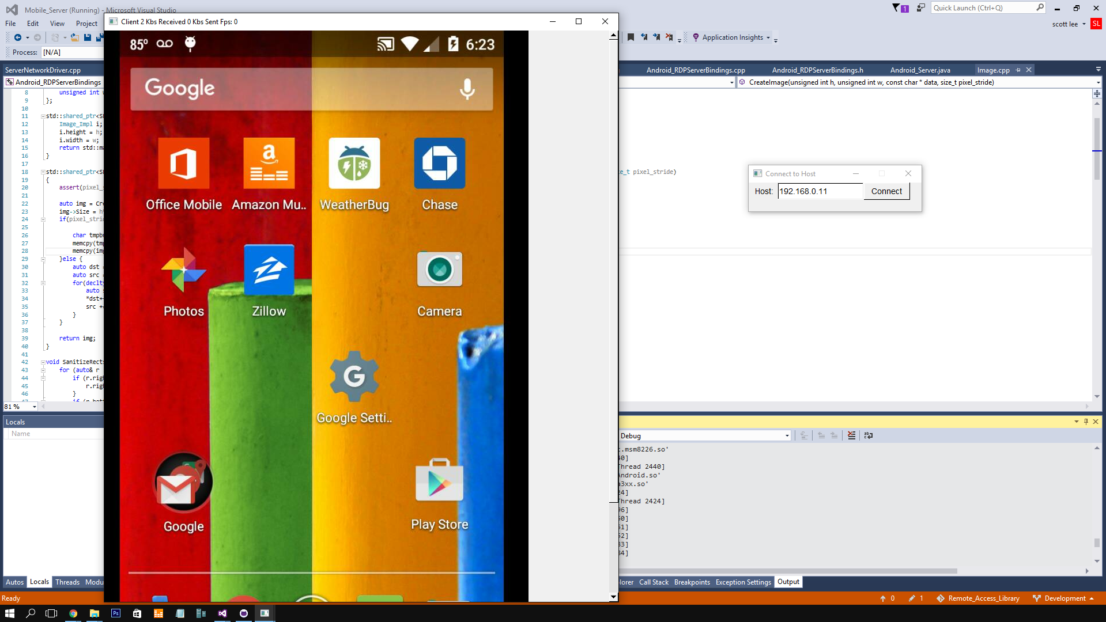The image size is (1106, 622).
Task: Select the Call Stack tab
Action: pyautogui.click(x=654, y=582)
